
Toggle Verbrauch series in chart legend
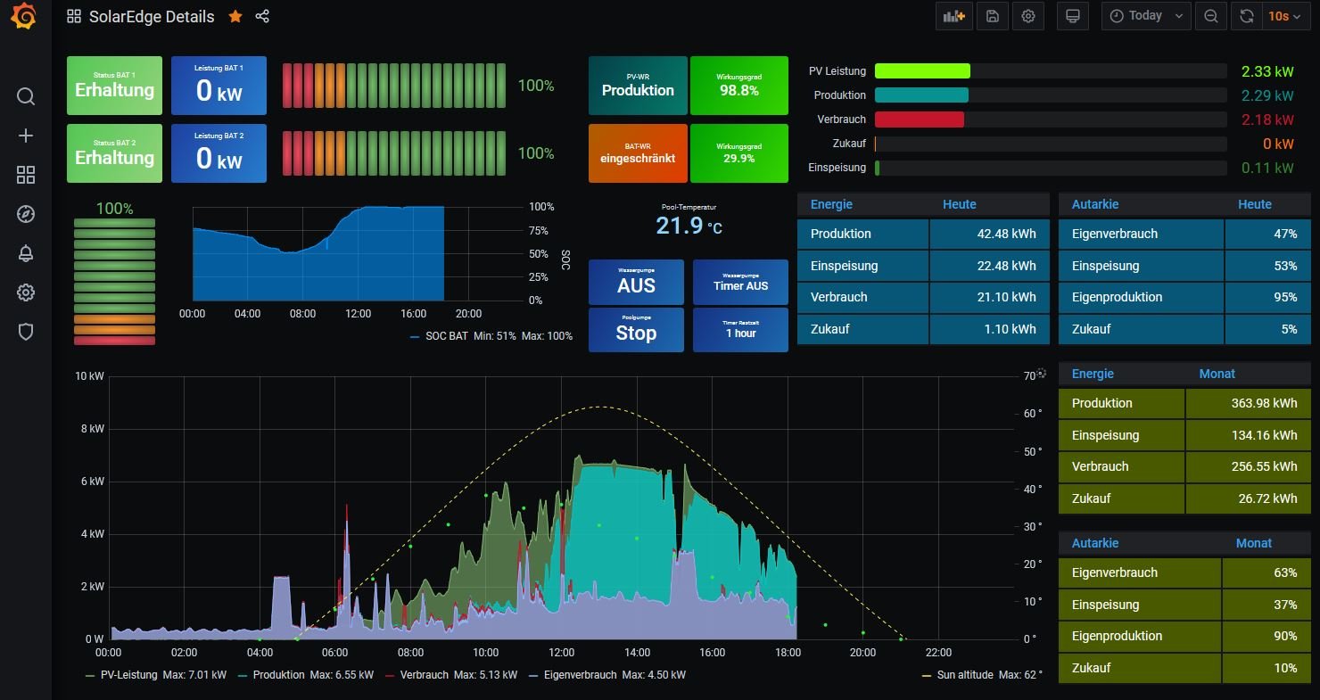tap(424, 675)
